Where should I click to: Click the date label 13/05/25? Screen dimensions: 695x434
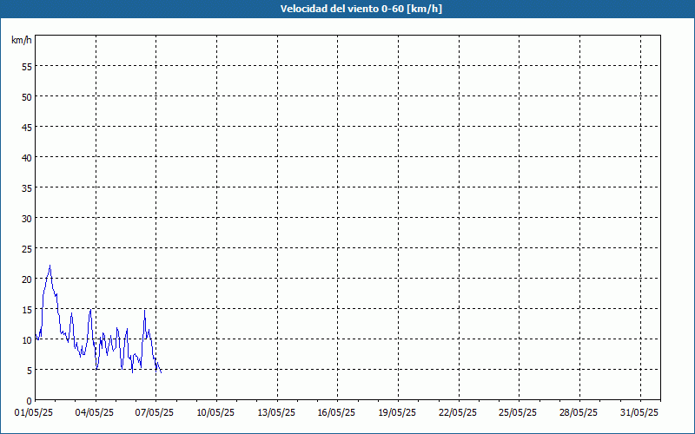coord(276,413)
